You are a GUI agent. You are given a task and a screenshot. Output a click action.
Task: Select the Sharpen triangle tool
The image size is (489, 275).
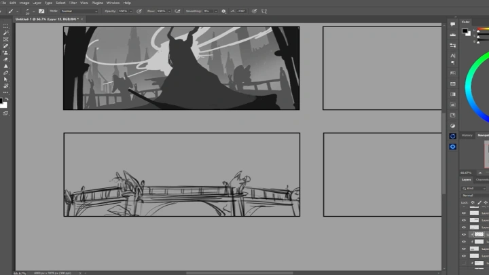pyautogui.click(x=5, y=66)
